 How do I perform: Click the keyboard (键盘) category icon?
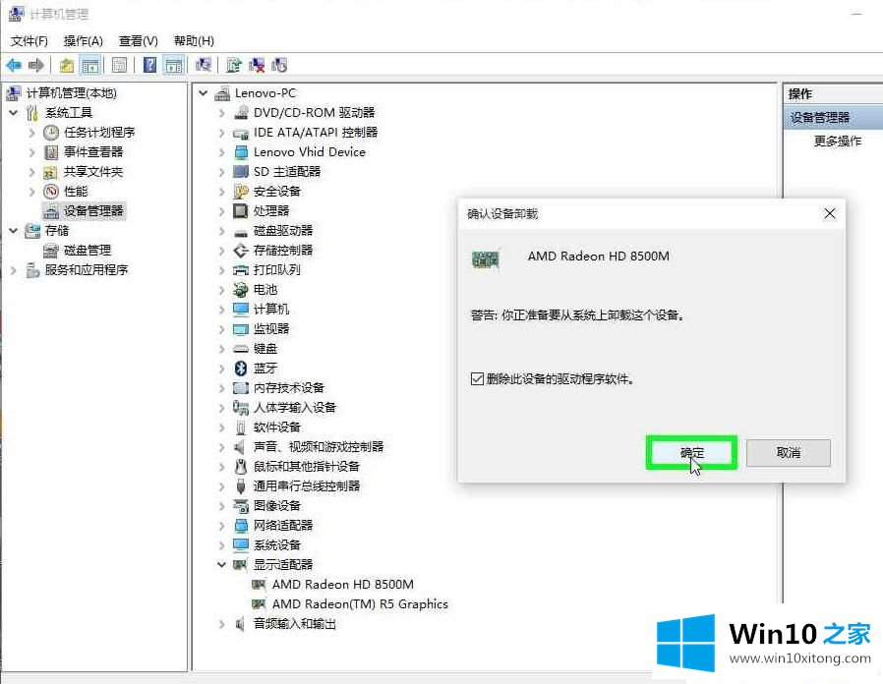pyautogui.click(x=241, y=349)
